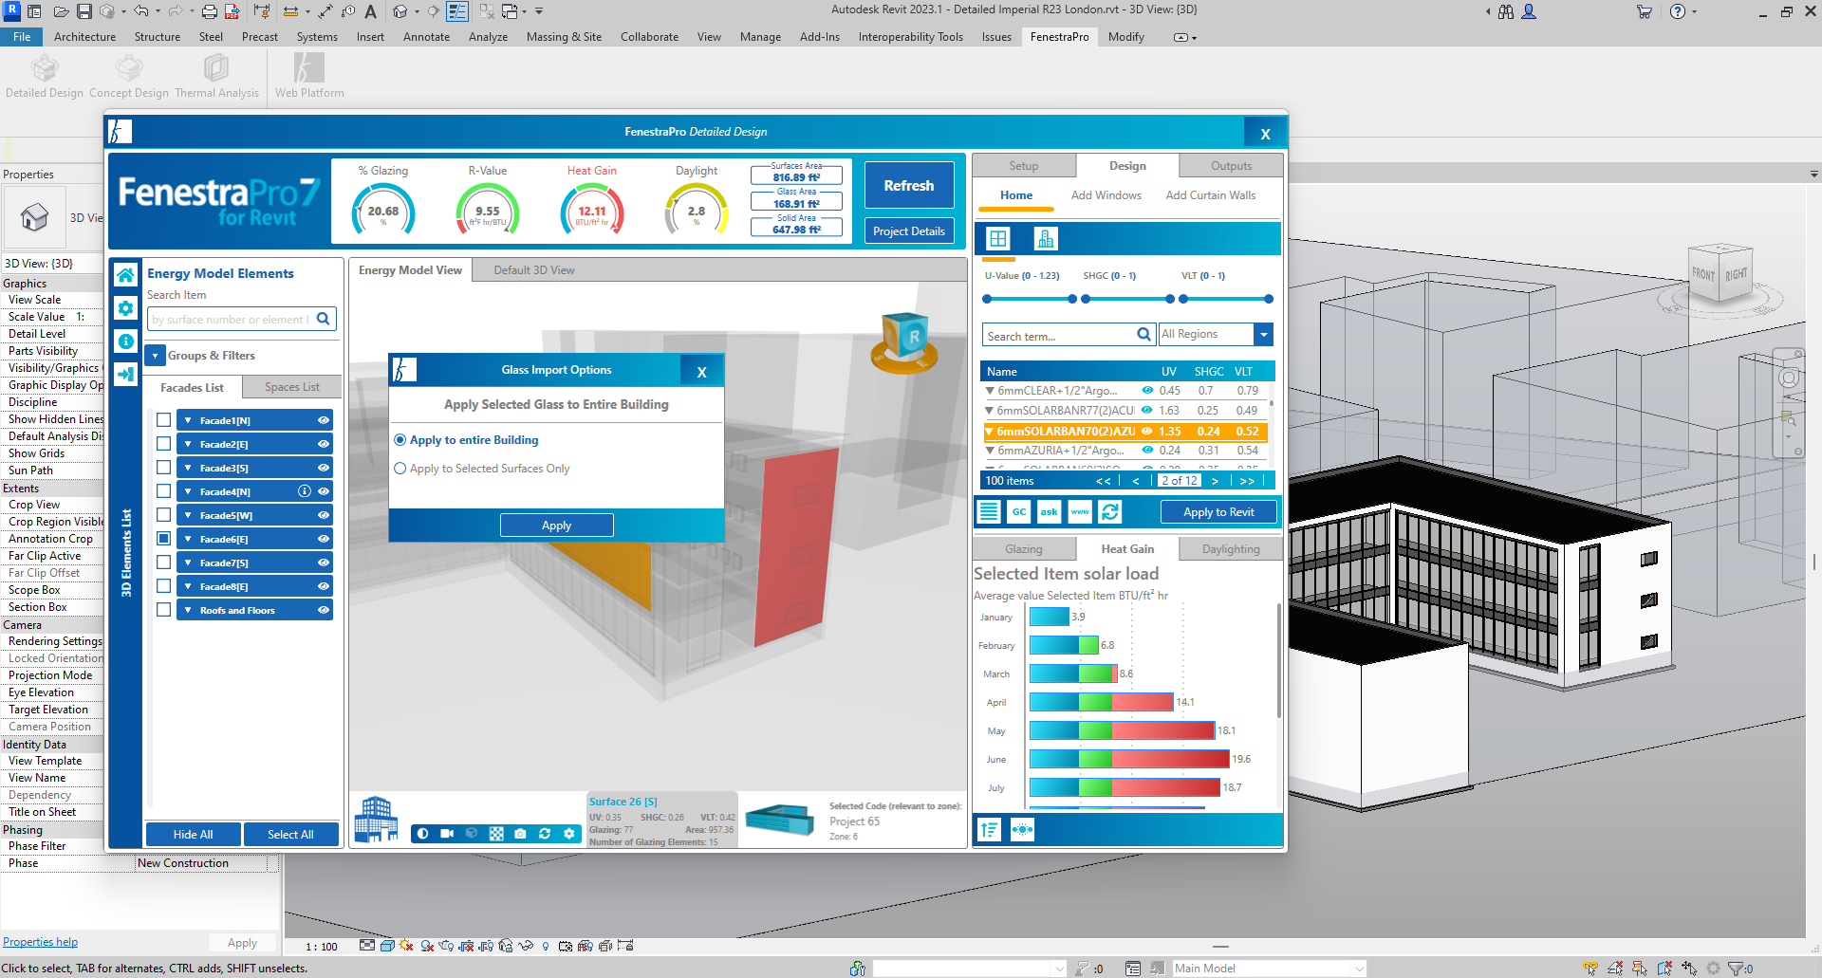Open Project Details
This screenshot has height=978, width=1822.
(909, 231)
